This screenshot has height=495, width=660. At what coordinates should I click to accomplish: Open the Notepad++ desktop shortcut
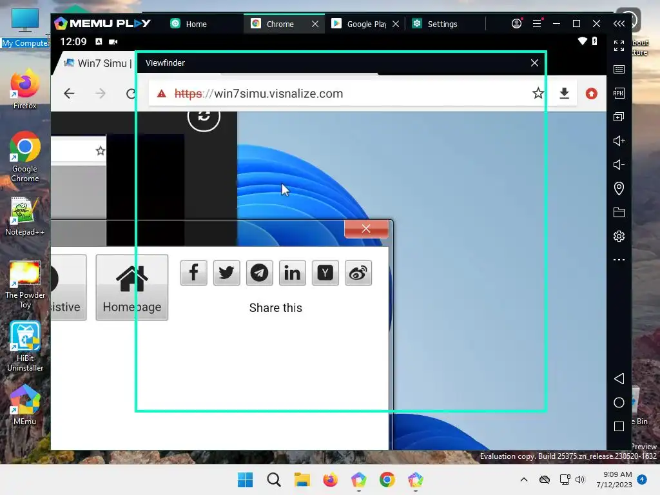click(25, 216)
